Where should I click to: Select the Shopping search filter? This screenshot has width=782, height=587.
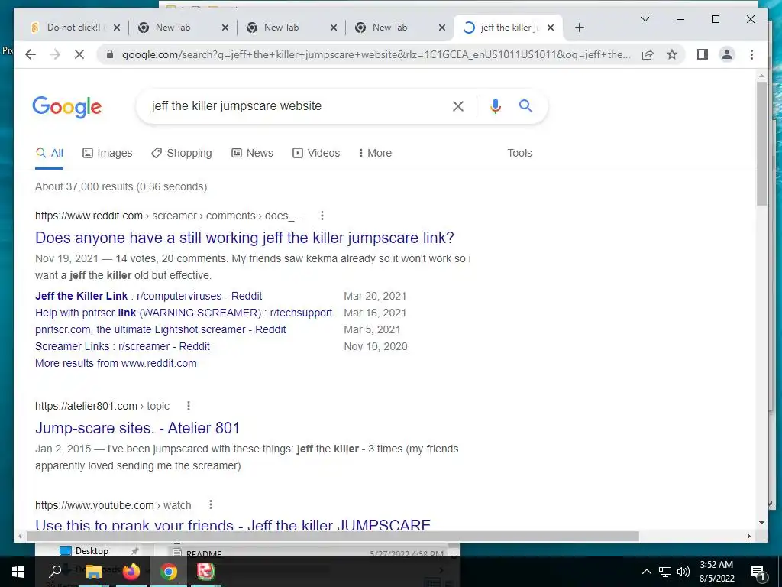click(x=182, y=153)
